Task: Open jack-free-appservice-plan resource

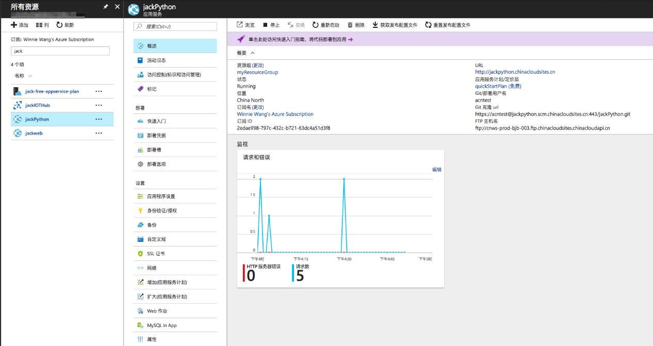Action: point(52,91)
